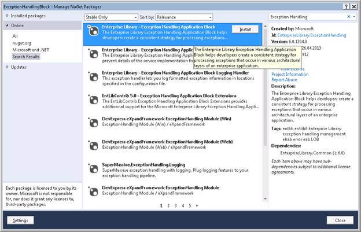Image resolution: width=361 pixels, height=232 pixels.
Task: Open the EnterpriseLibrary.ExceptionHandling Id link
Action: (312, 35)
